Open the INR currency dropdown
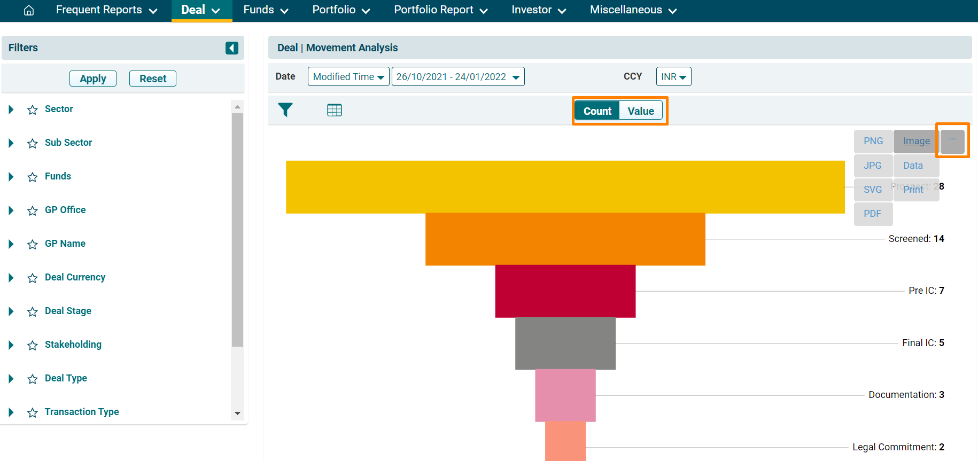Screen dimensions: 978x461 point(673,77)
